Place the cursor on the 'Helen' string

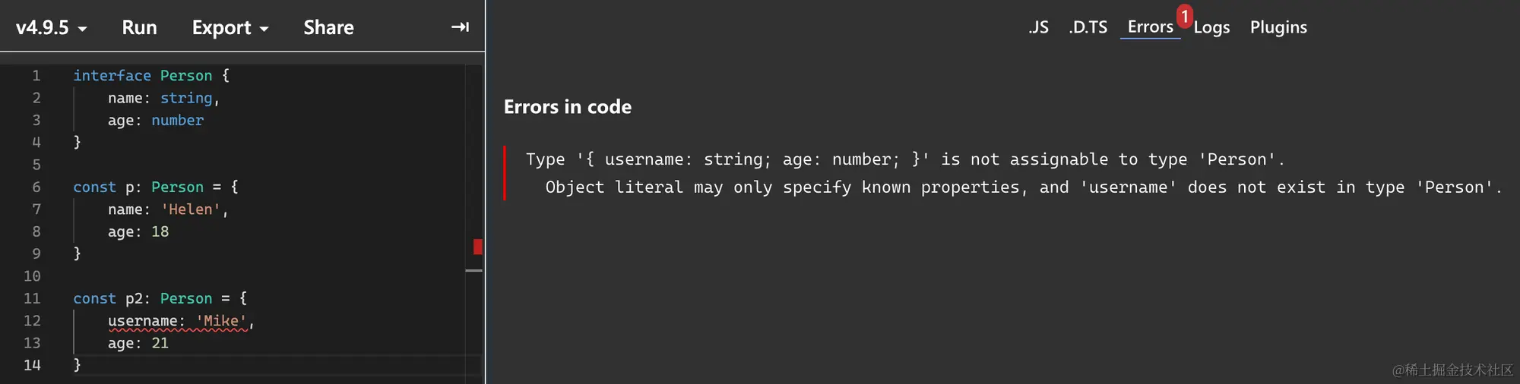tap(190, 209)
